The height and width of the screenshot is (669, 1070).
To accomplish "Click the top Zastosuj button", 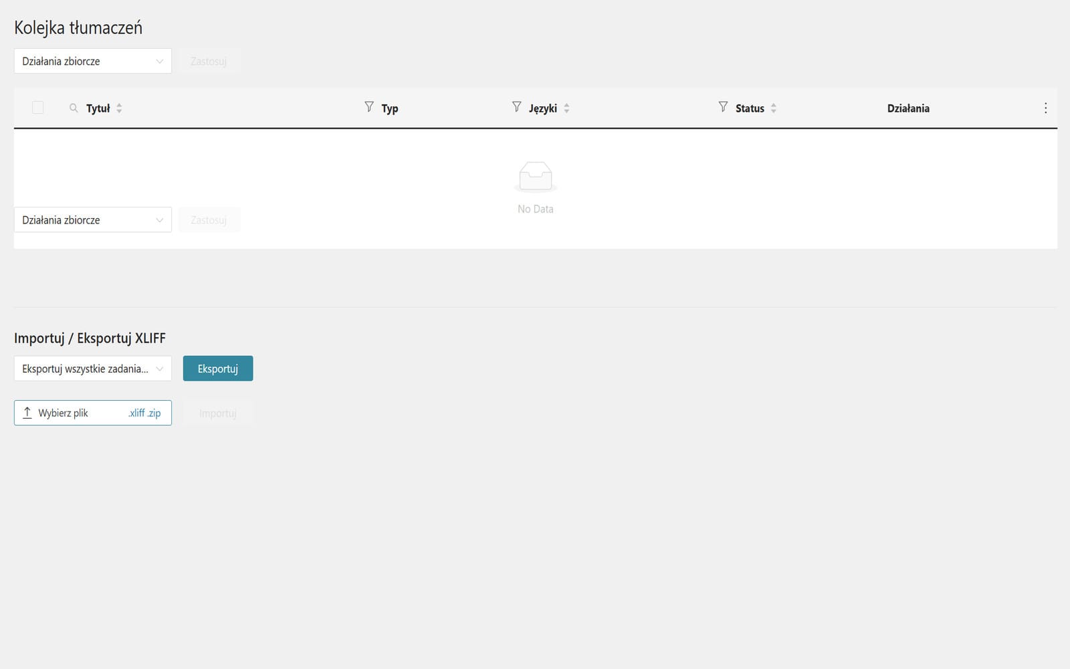I will (x=209, y=61).
